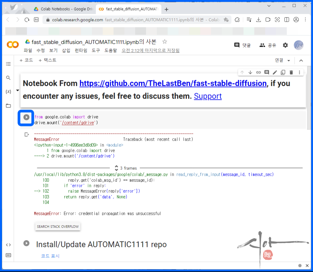This screenshot has height=272, width=313.
Task: Open the 파일 menu
Action: (x=28, y=50)
